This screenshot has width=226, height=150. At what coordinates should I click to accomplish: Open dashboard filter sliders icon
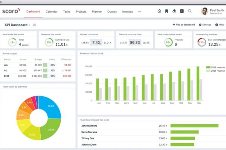coord(34,25)
